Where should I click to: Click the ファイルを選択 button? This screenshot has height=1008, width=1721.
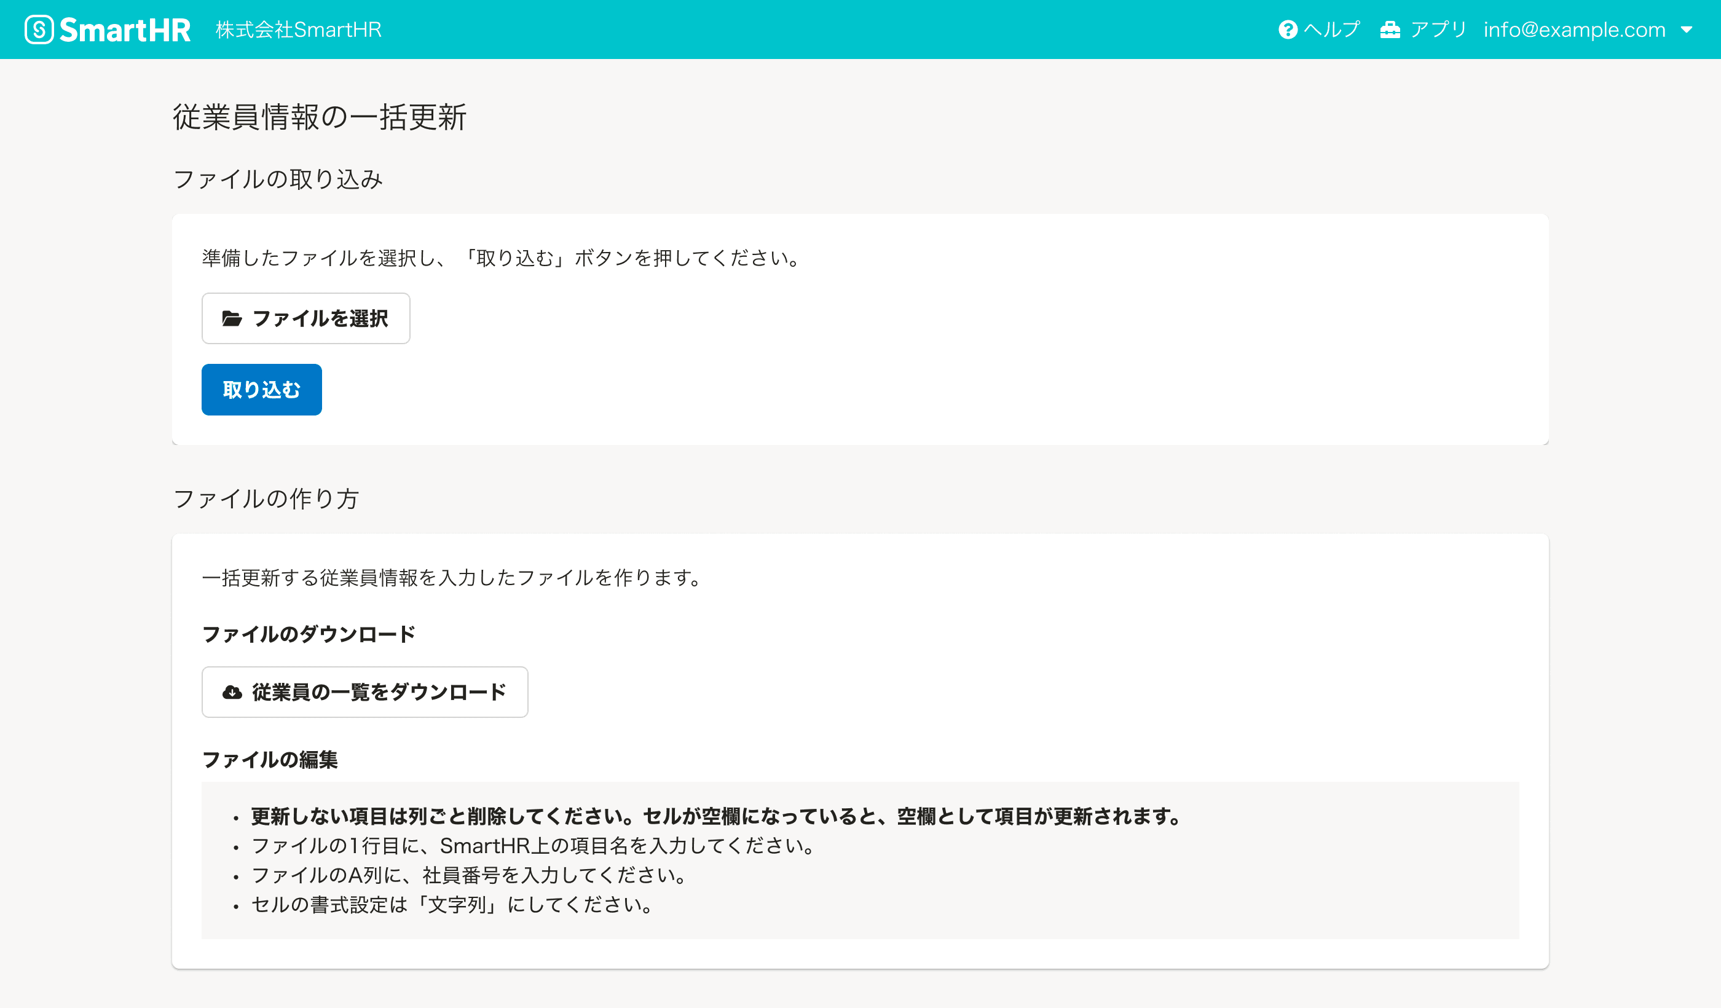tap(305, 317)
